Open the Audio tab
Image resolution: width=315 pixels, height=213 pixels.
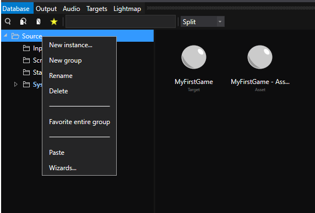72,9
